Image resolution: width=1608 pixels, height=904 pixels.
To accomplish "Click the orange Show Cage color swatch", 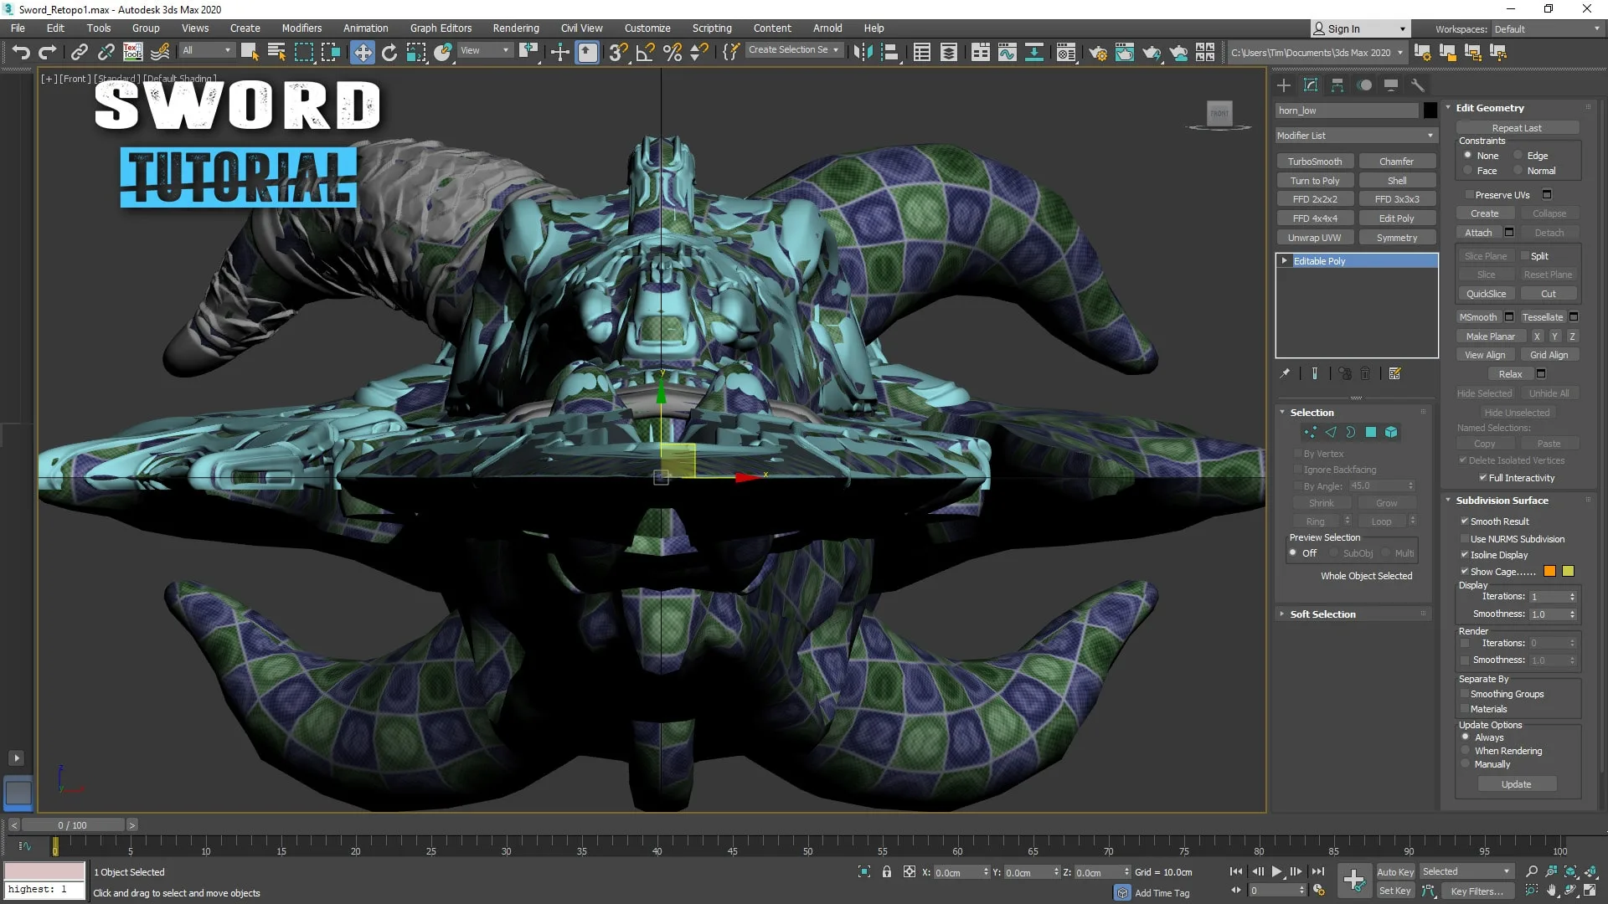I will click(x=1549, y=572).
